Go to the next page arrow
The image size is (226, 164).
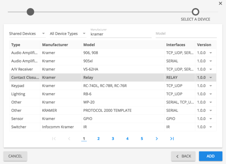(x=157, y=138)
